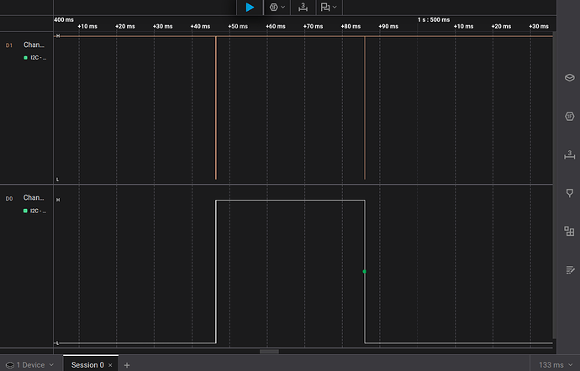Screen dimensions: 580x371
Task: Open the Extensions panel in right sidebar
Action: 570,232
